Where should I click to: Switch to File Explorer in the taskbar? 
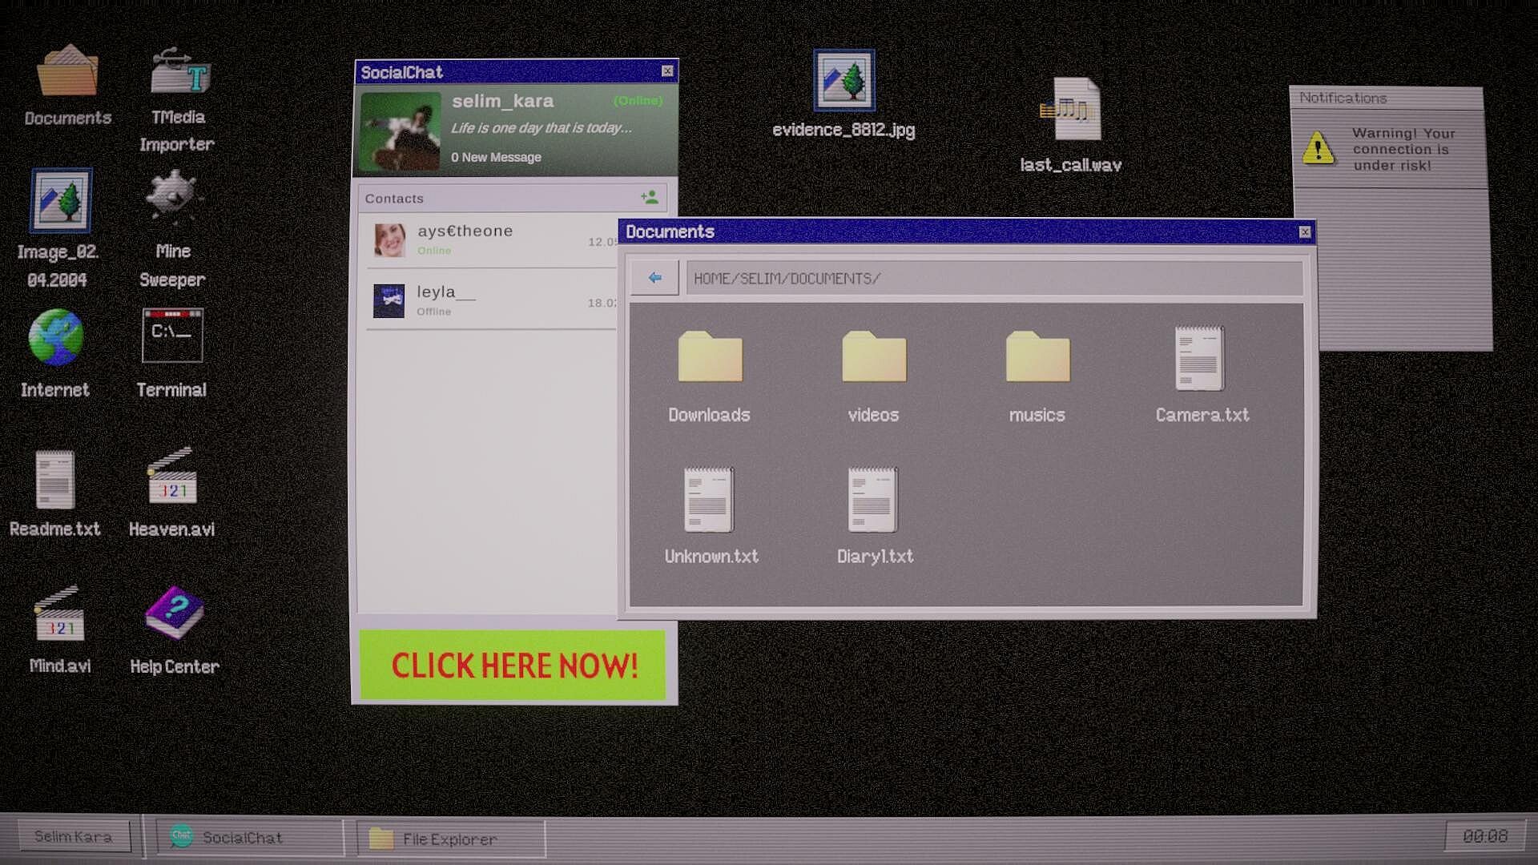[x=449, y=839]
